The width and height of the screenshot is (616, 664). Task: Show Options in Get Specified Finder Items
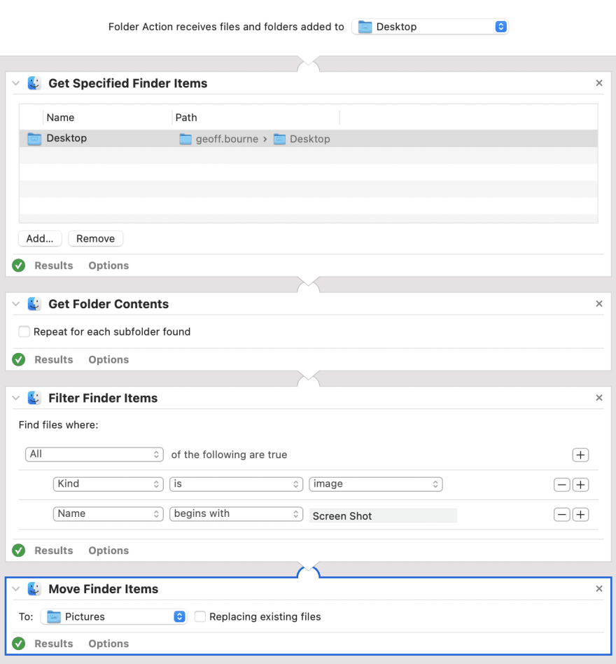108,265
